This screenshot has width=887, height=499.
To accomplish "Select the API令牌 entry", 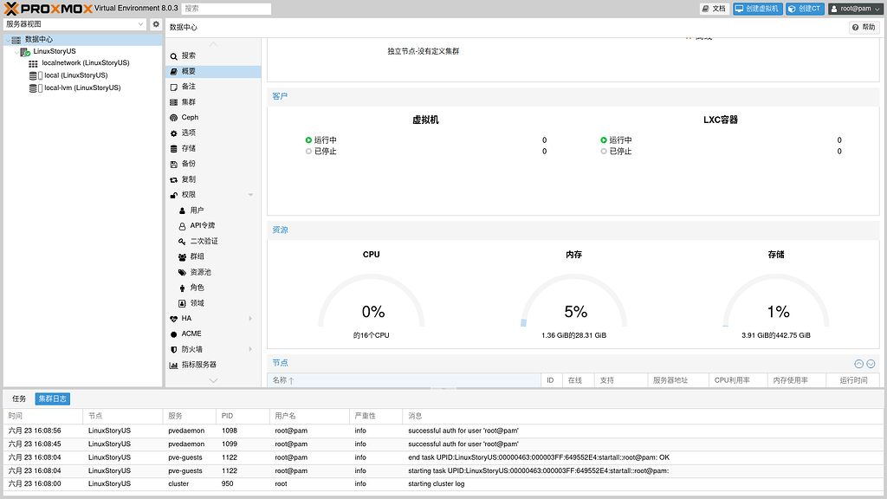I will coord(202,226).
